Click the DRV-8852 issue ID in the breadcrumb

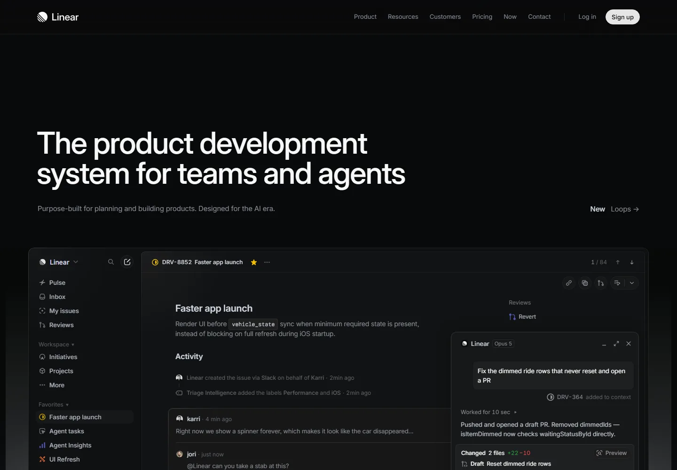[x=177, y=262]
